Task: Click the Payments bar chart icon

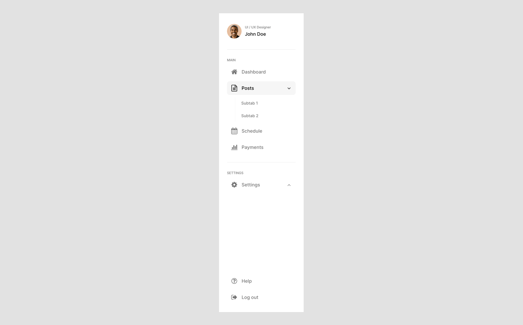Action: [x=234, y=147]
